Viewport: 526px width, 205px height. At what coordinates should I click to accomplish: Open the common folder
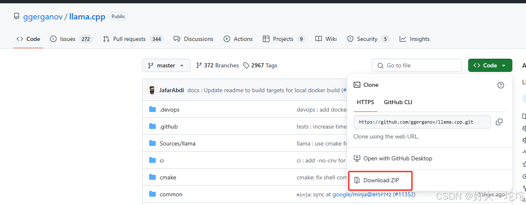point(171,194)
